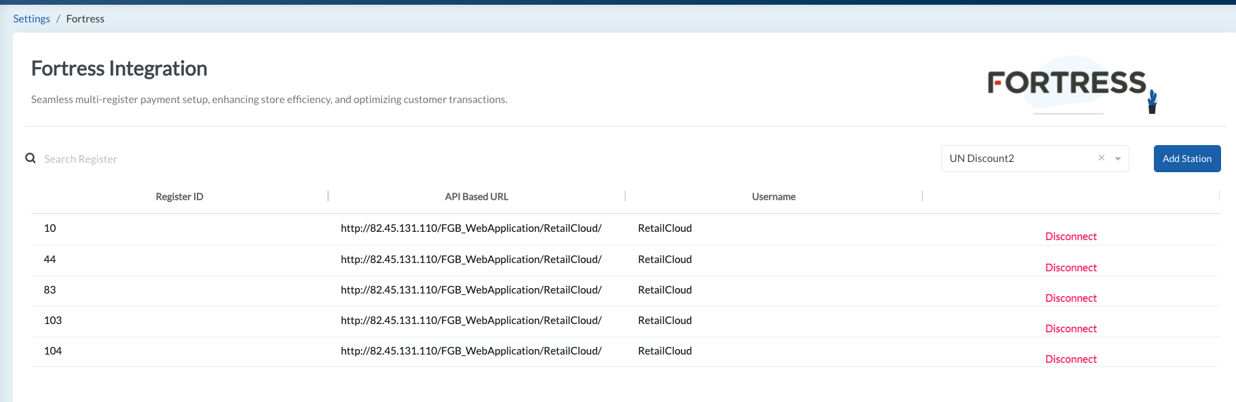Click the Username column header
The image size is (1236, 402).
774,197
